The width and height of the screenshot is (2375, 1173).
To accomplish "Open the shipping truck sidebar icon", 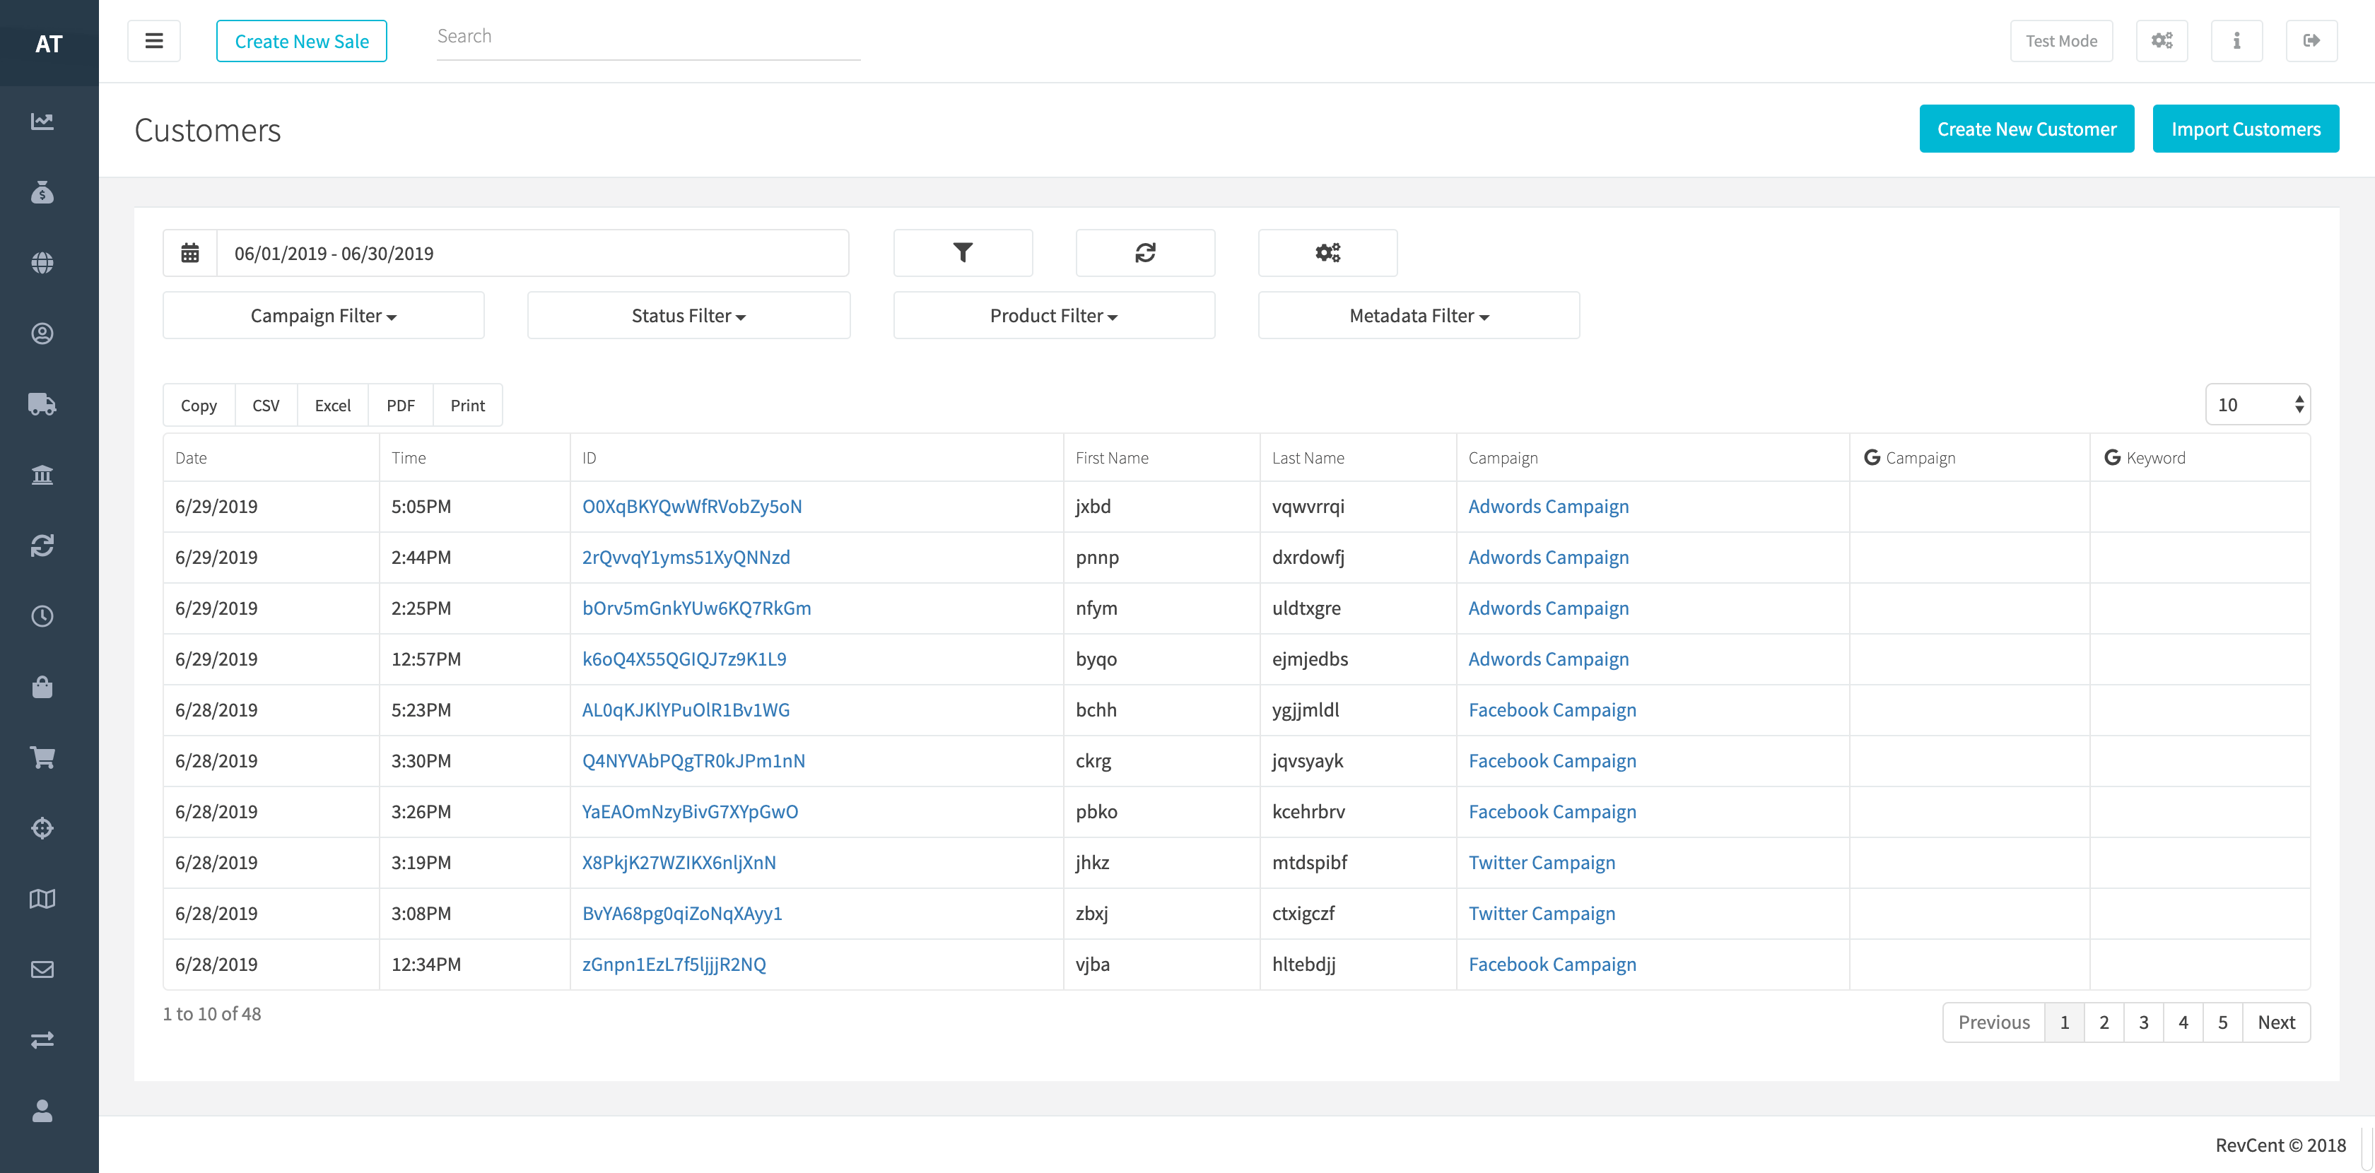I will click(x=42, y=403).
